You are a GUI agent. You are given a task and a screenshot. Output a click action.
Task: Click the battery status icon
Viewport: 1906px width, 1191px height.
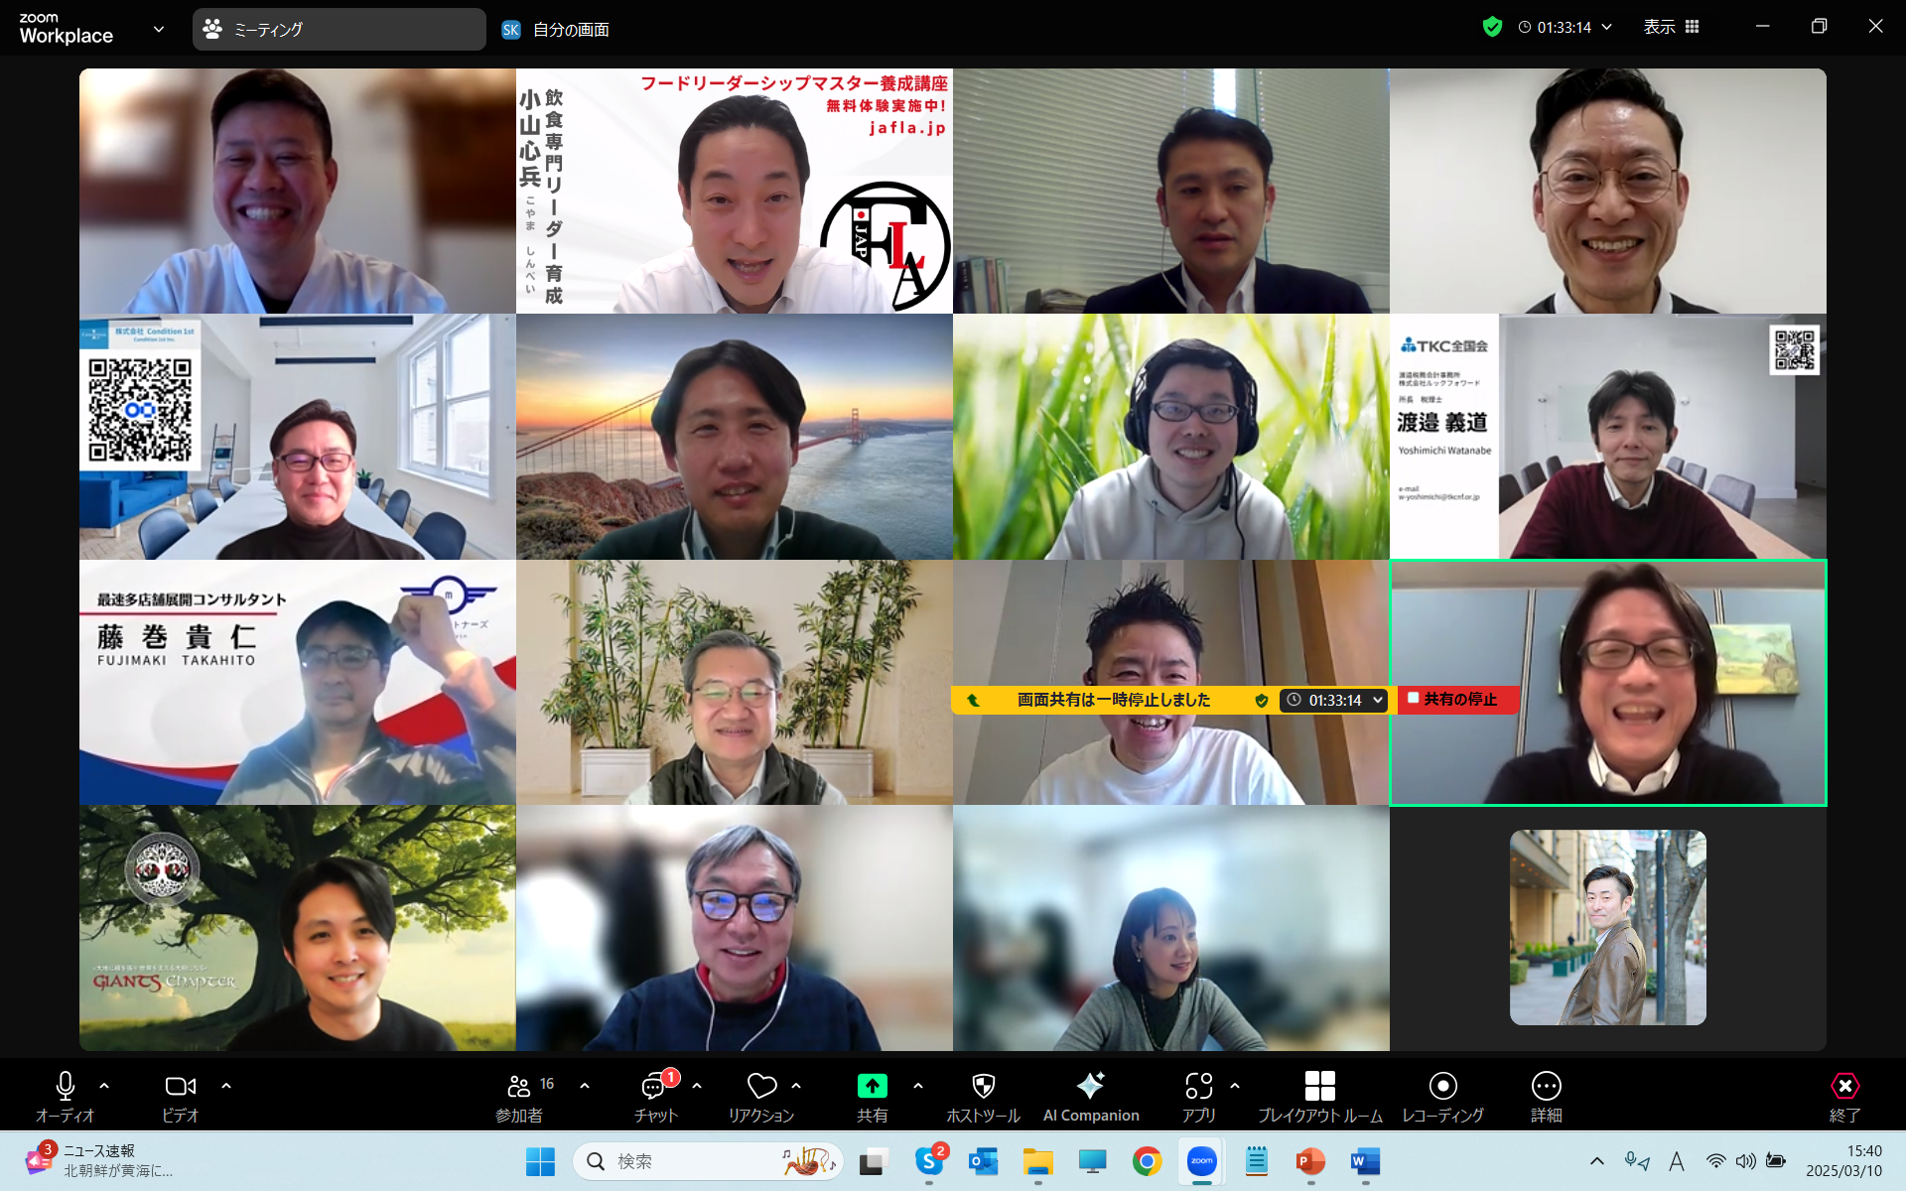coord(1776,1161)
